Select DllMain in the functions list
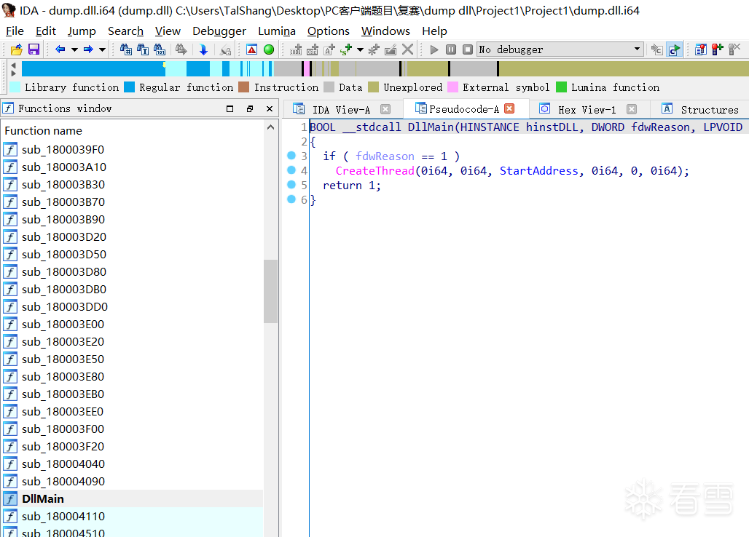The image size is (749, 537). pyautogui.click(x=131, y=499)
